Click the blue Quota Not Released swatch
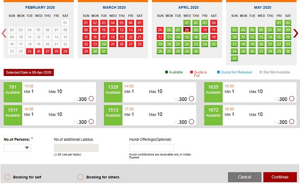 (x=218, y=72)
